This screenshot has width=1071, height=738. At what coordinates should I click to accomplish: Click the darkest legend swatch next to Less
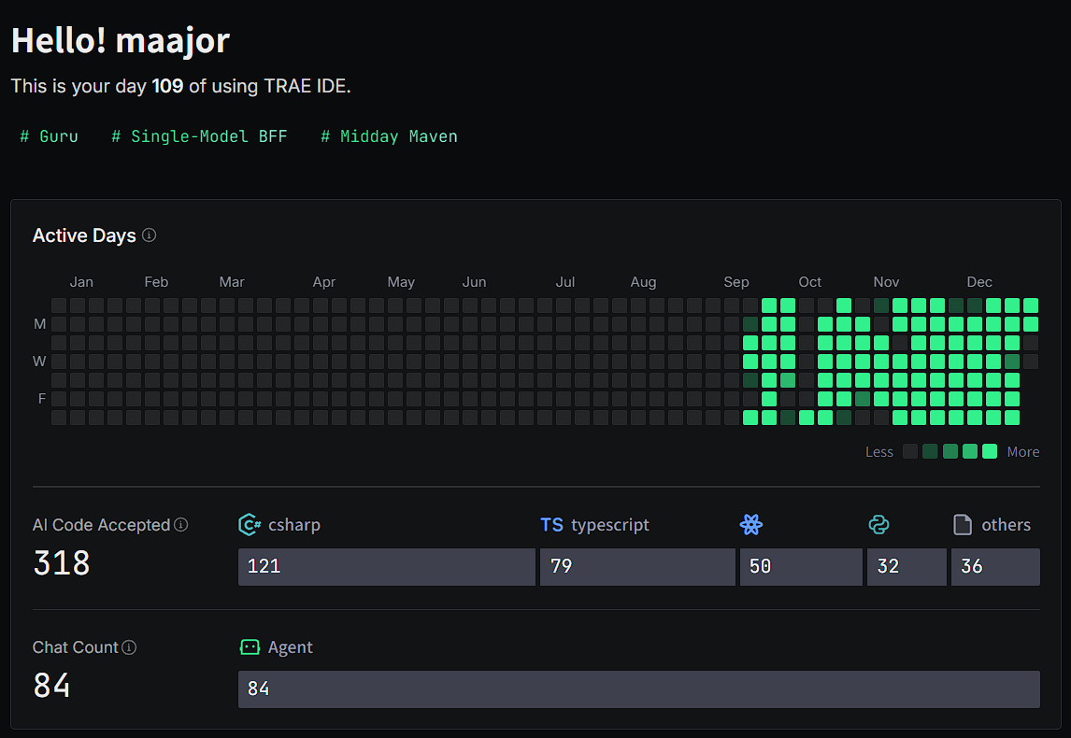(910, 452)
